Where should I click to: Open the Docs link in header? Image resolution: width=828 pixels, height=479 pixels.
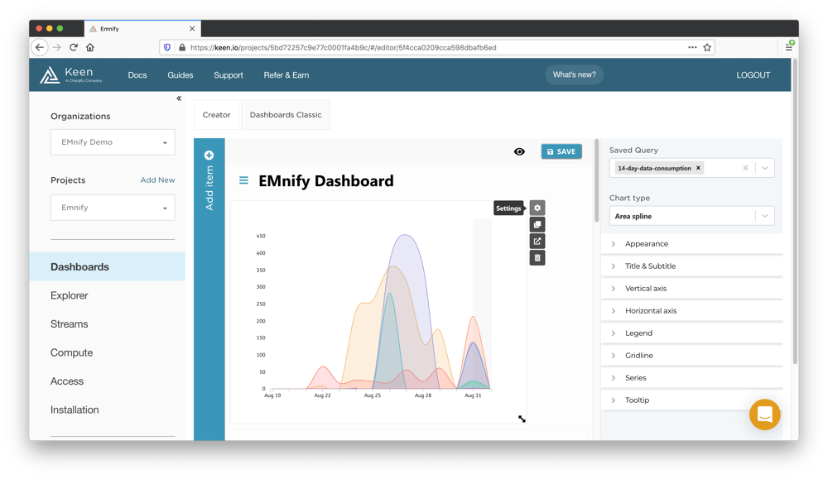point(137,75)
